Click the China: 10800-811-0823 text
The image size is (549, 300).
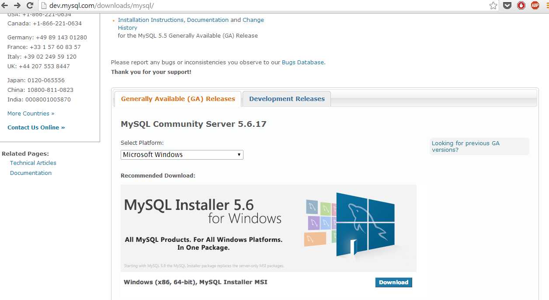(40, 90)
